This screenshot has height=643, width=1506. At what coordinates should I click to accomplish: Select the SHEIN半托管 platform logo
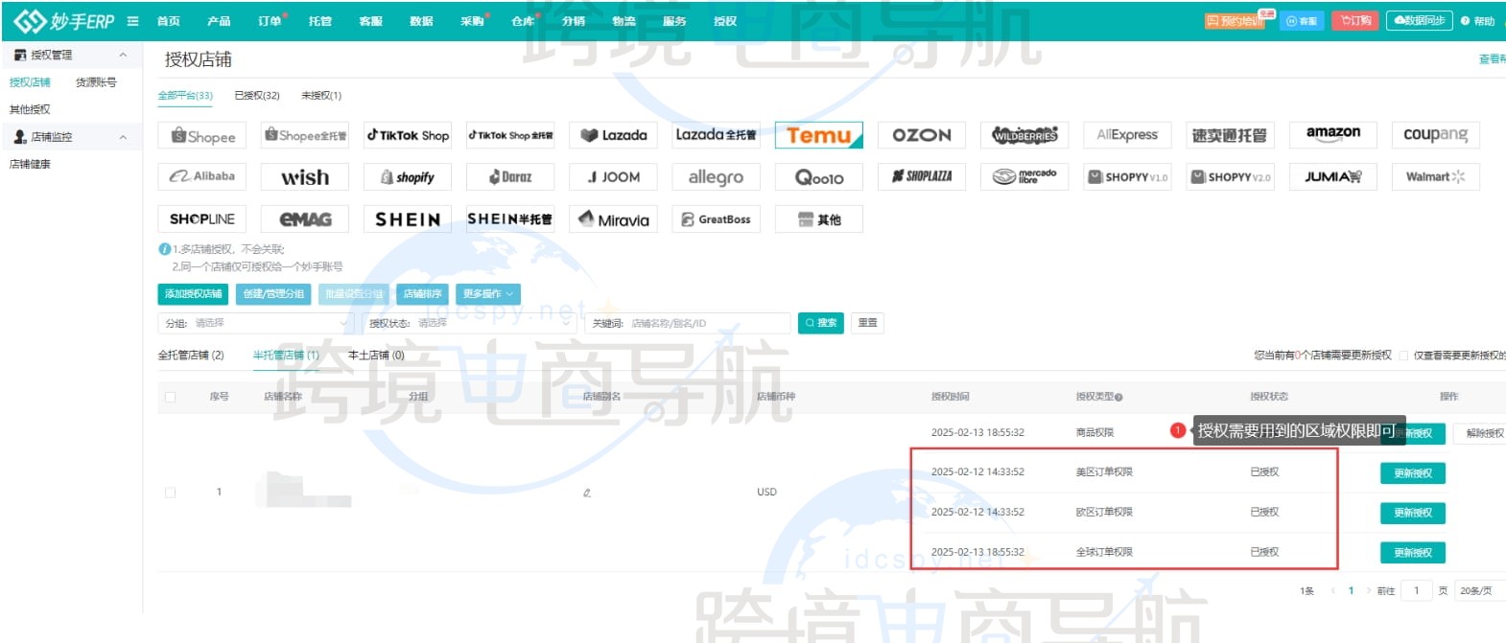(x=510, y=219)
